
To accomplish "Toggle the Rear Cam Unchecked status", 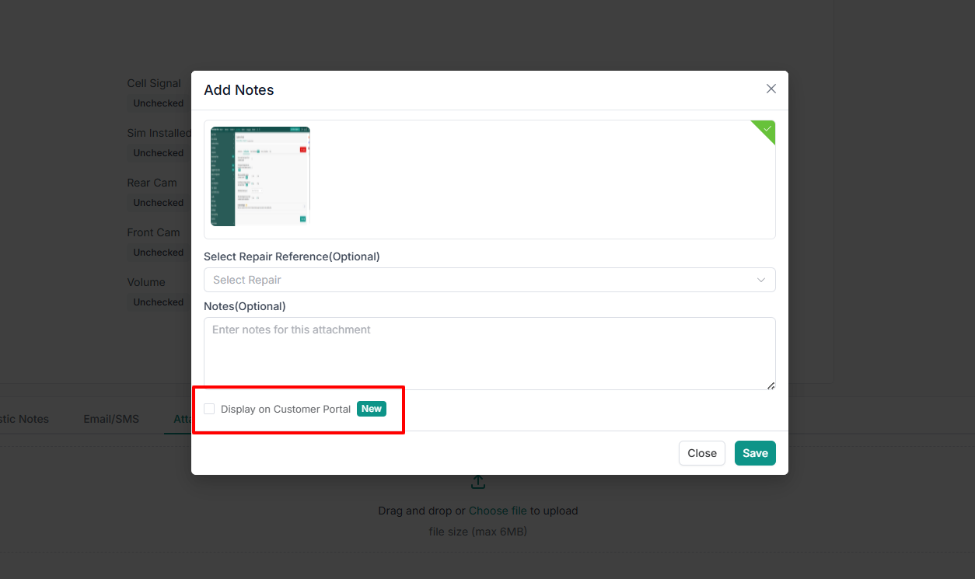I will 159,203.
